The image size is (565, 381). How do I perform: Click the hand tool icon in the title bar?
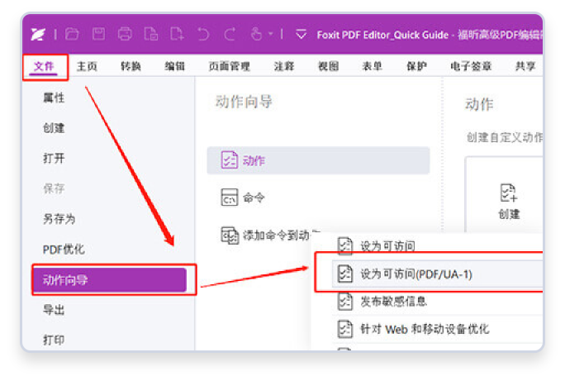pos(255,34)
